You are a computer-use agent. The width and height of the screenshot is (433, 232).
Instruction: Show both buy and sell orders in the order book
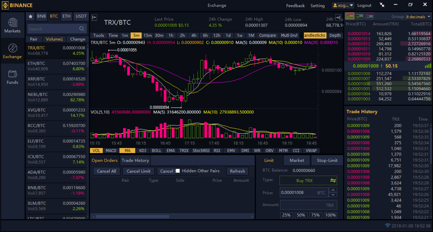(350, 16)
